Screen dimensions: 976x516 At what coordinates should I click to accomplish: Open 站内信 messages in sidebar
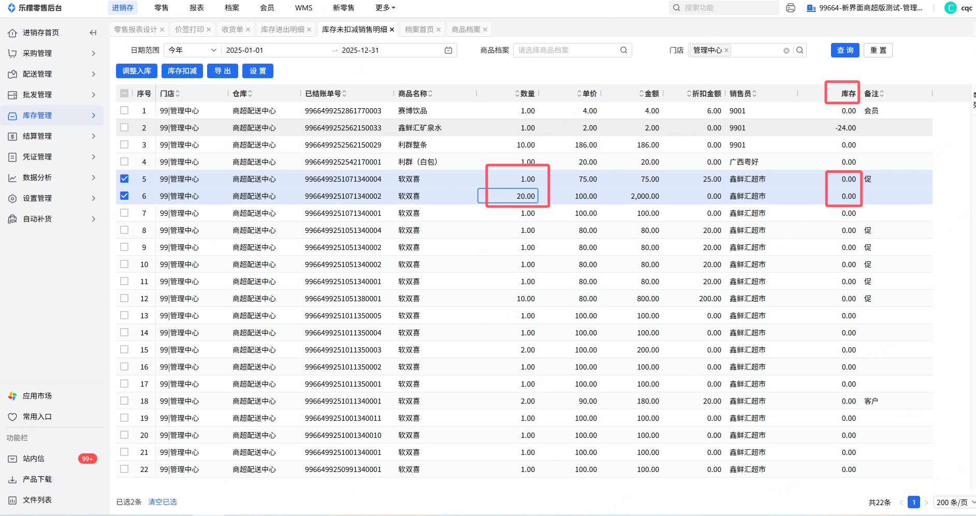(34, 459)
